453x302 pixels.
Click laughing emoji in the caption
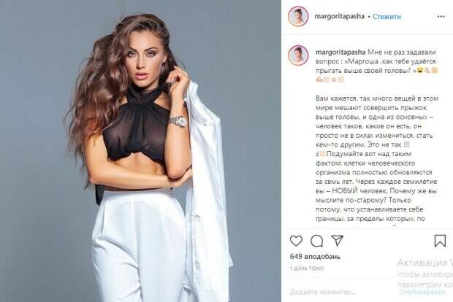pos(419,70)
